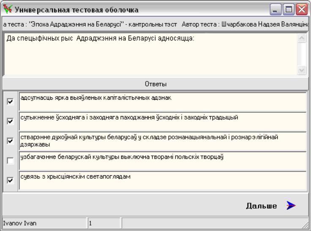
Task: Maximize the Универсальная тестовая оболочка window
Action: 289,9
